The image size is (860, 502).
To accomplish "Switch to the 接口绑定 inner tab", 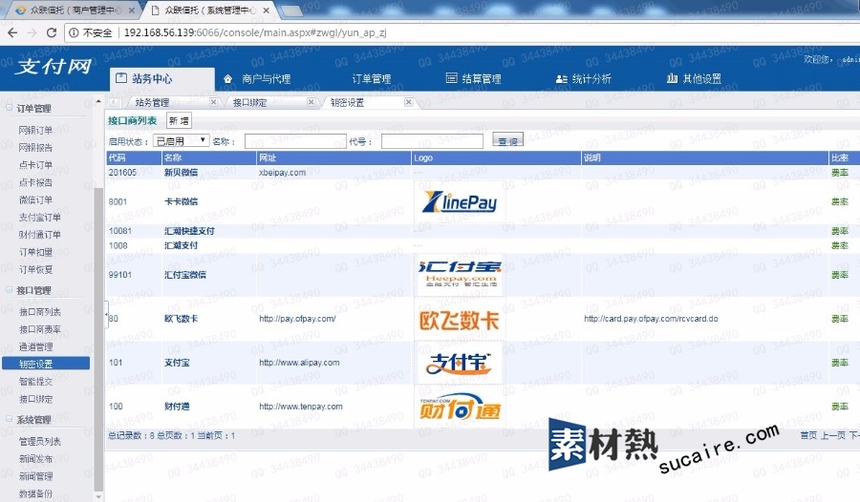I will [249, 102].
